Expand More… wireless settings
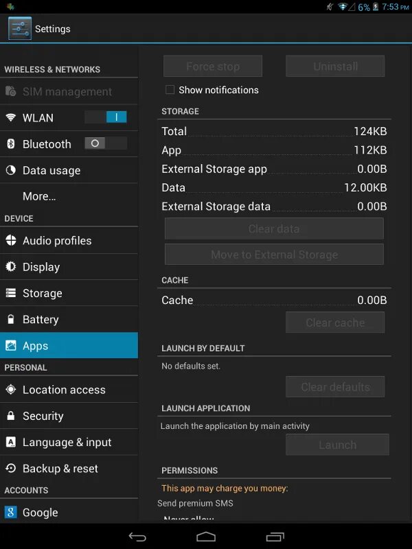 click(39, 196)
